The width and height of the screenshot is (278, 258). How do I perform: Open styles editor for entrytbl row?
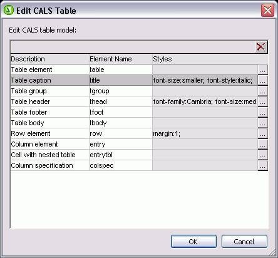[x=263, y=155]
